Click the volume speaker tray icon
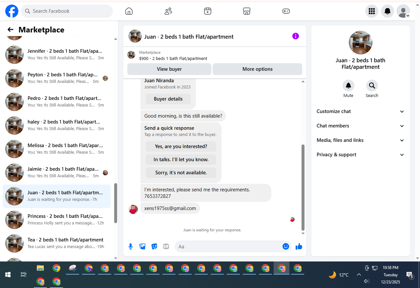 (x=367, y=281)
